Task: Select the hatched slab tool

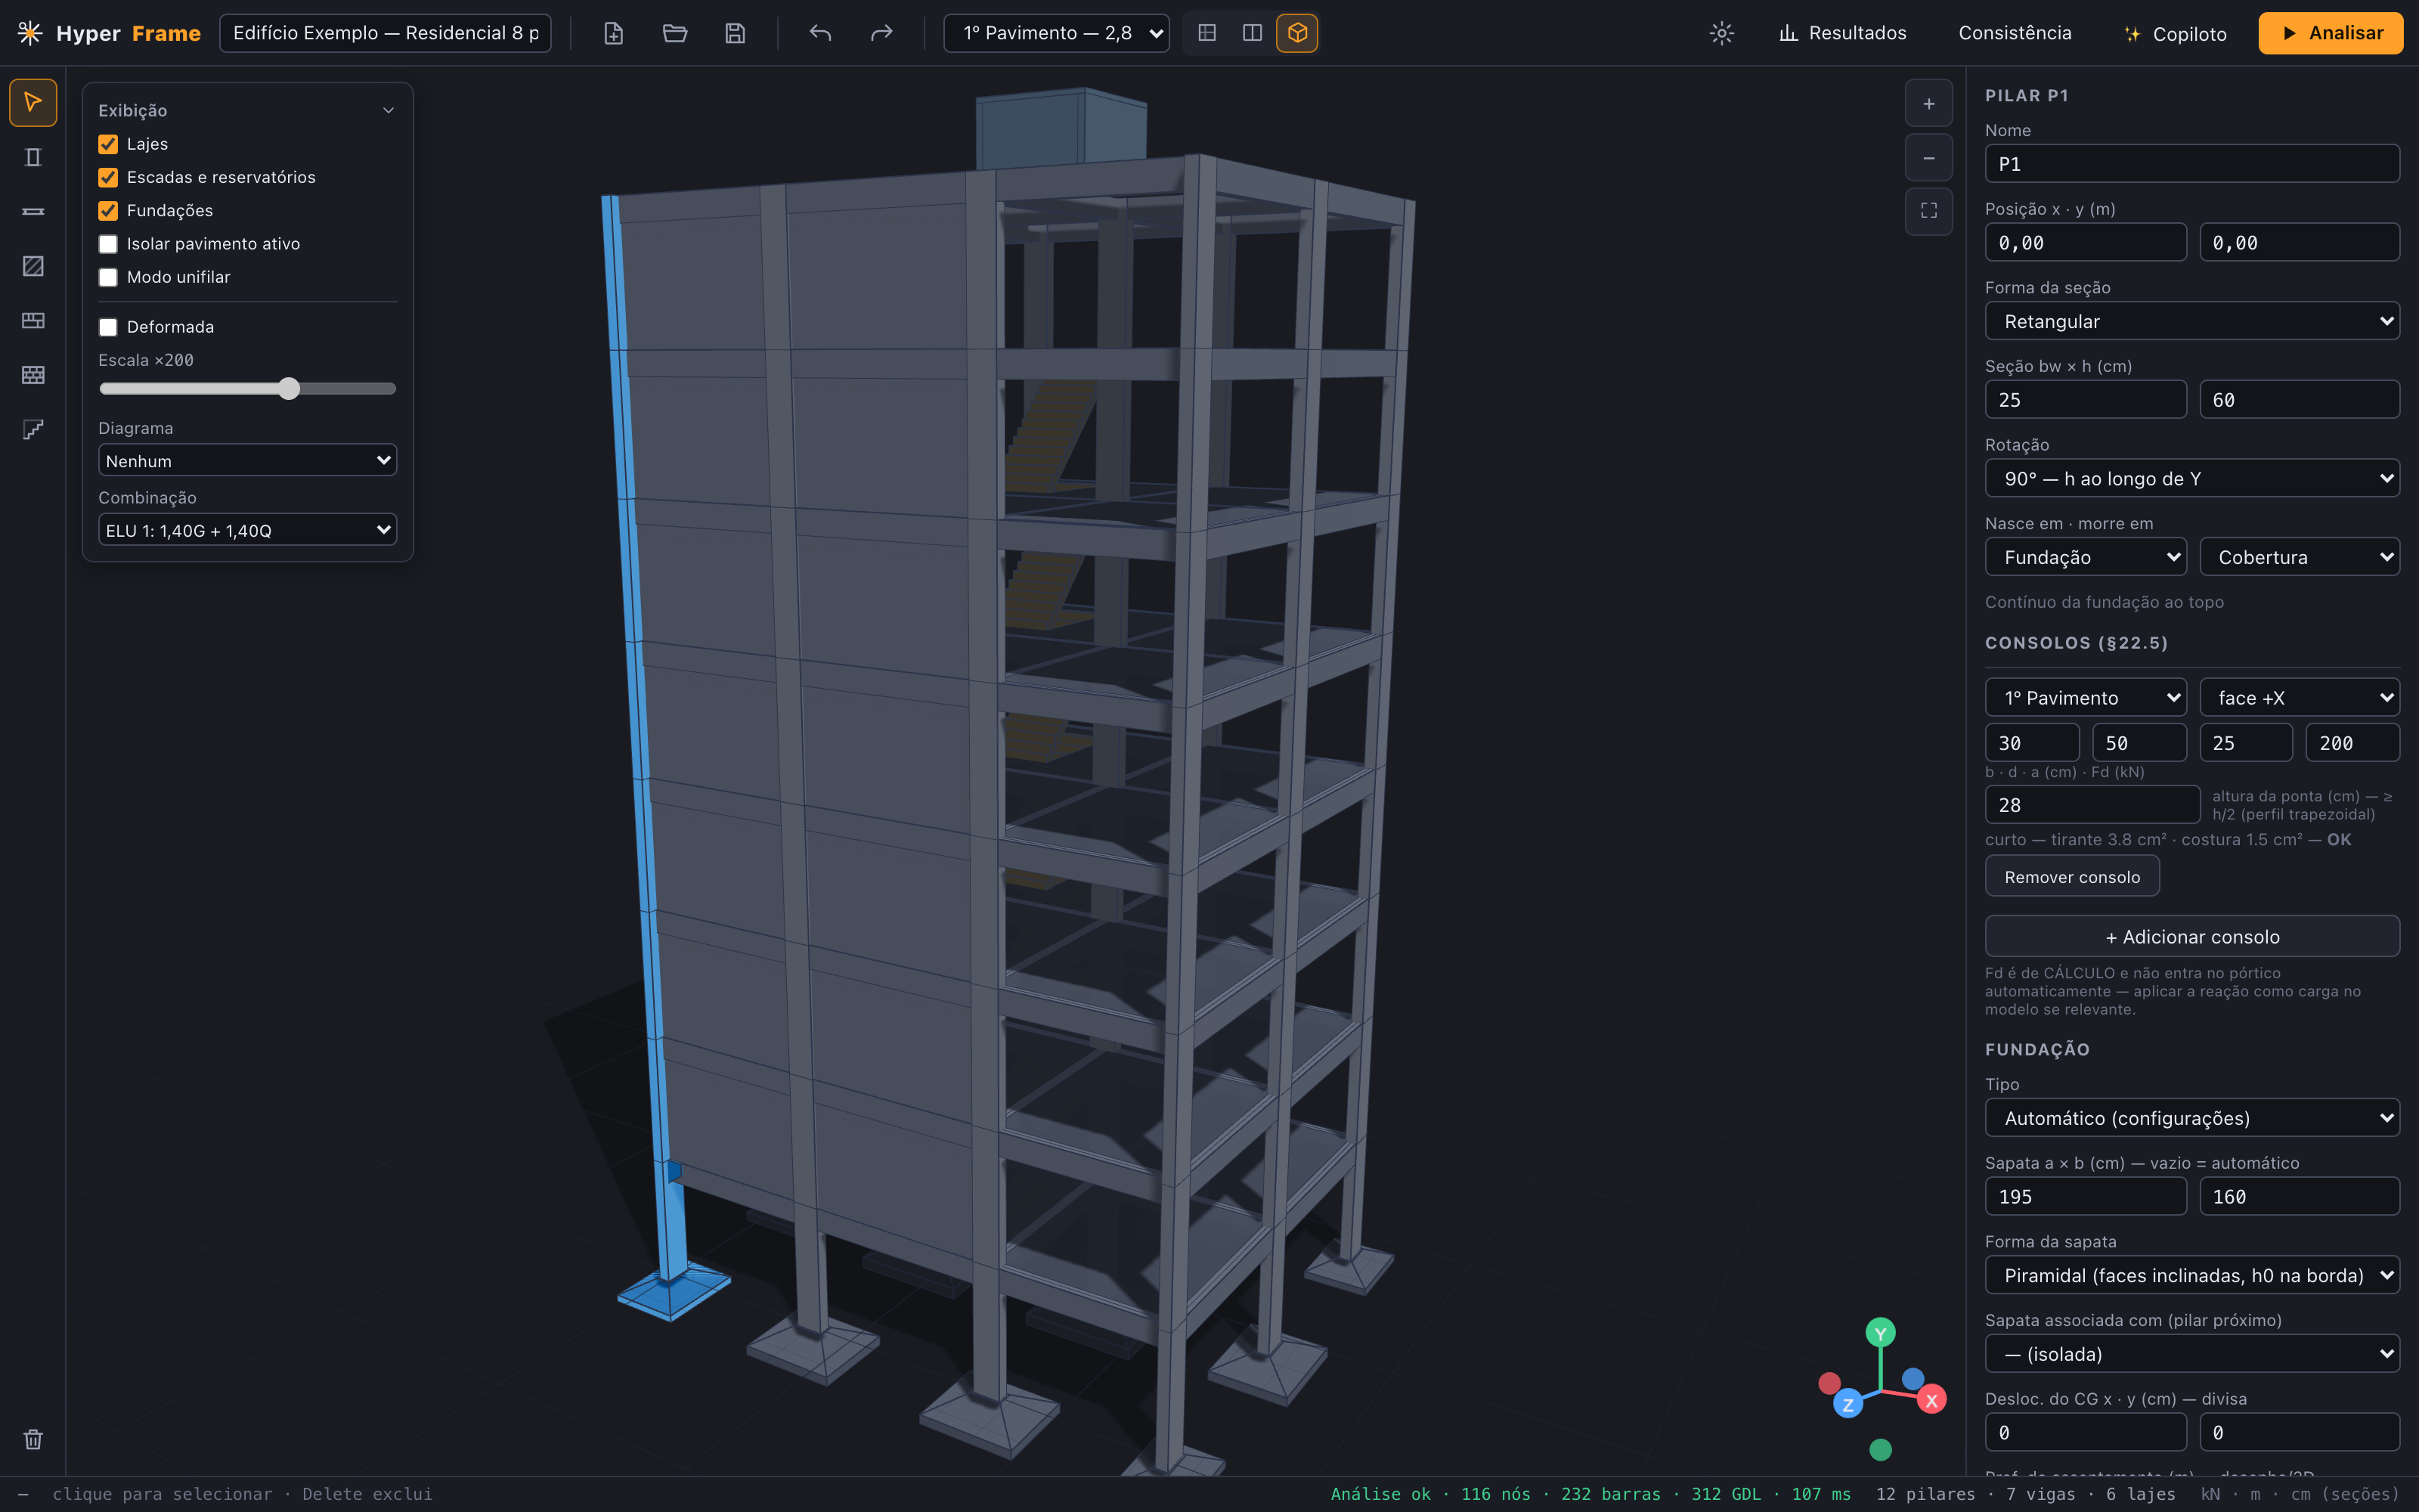Action: pyautogui.click(x=33, y=266)
